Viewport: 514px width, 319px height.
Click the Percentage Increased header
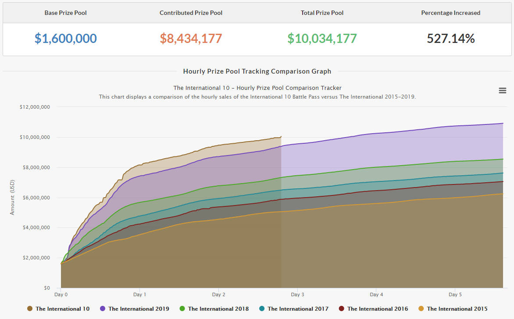pyautogui.click(x=451, y=13)
